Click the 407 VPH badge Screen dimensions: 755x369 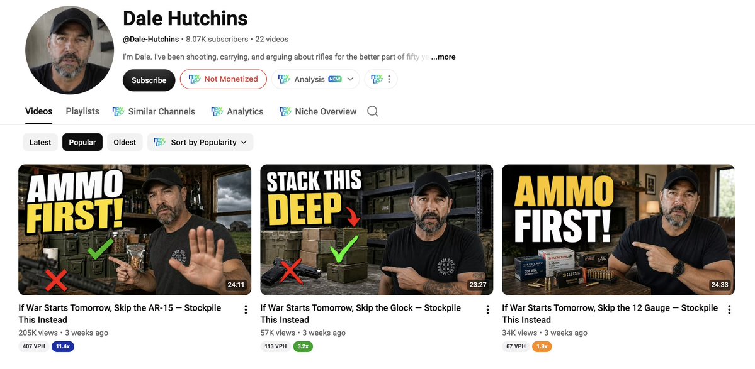(x=34, y=346)
